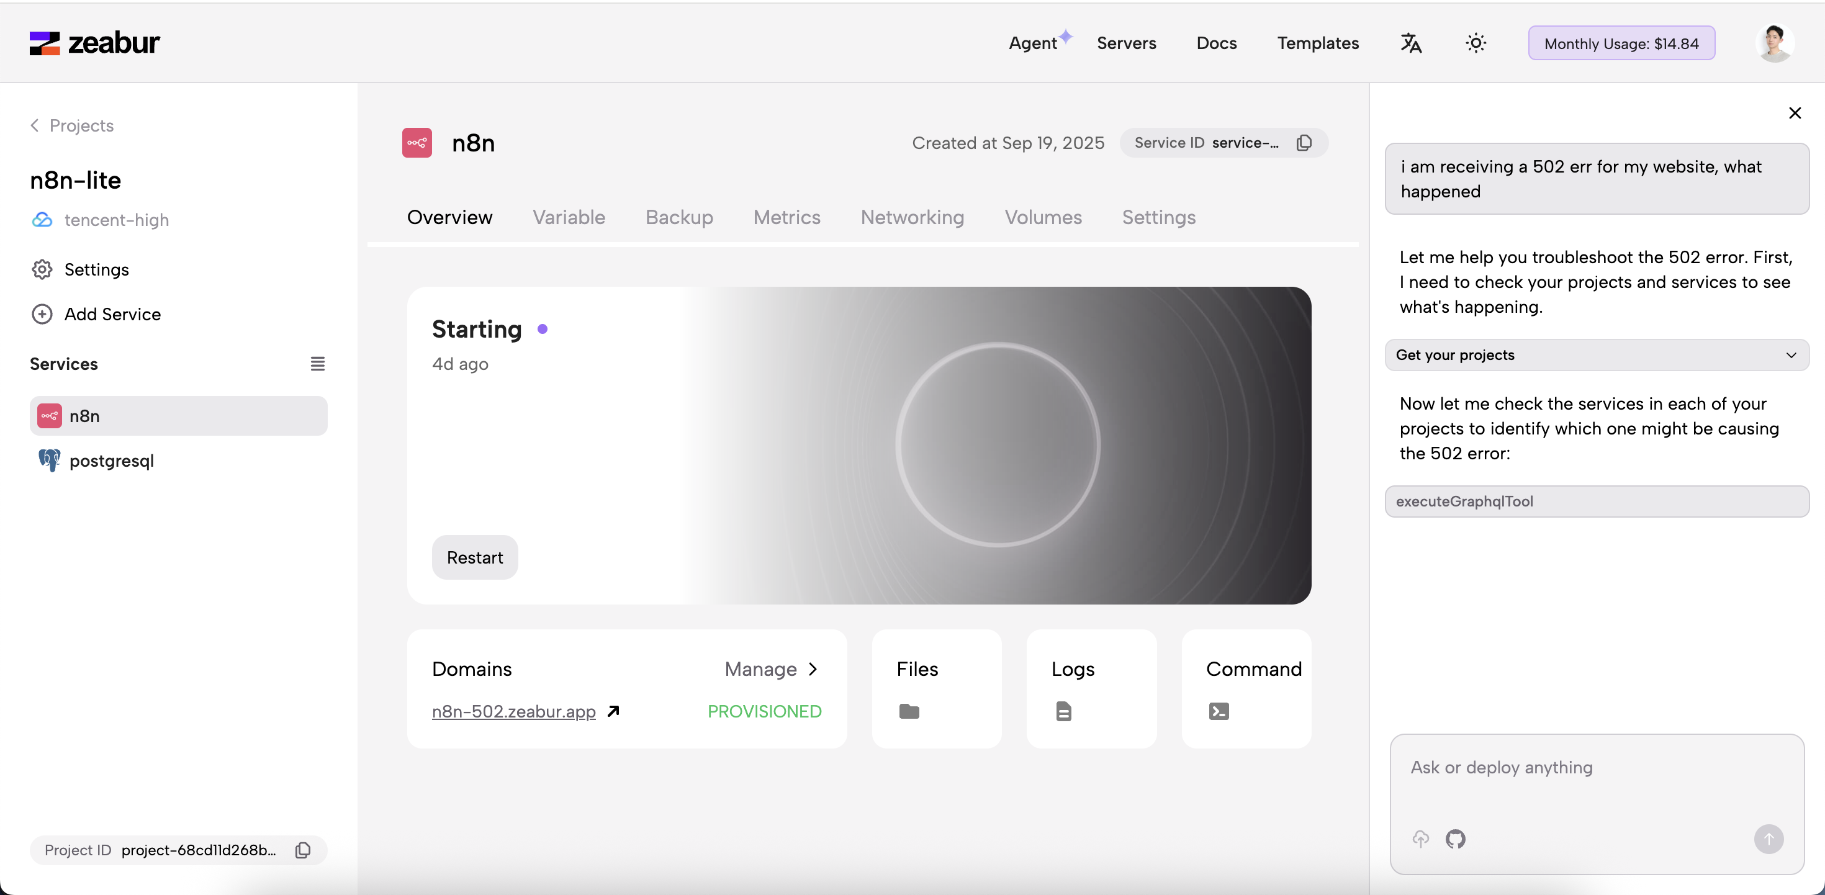The width and height of the screenshot is (1825, 895).
Task: Open the Command terminal card
Action: tap(1245, 688)
